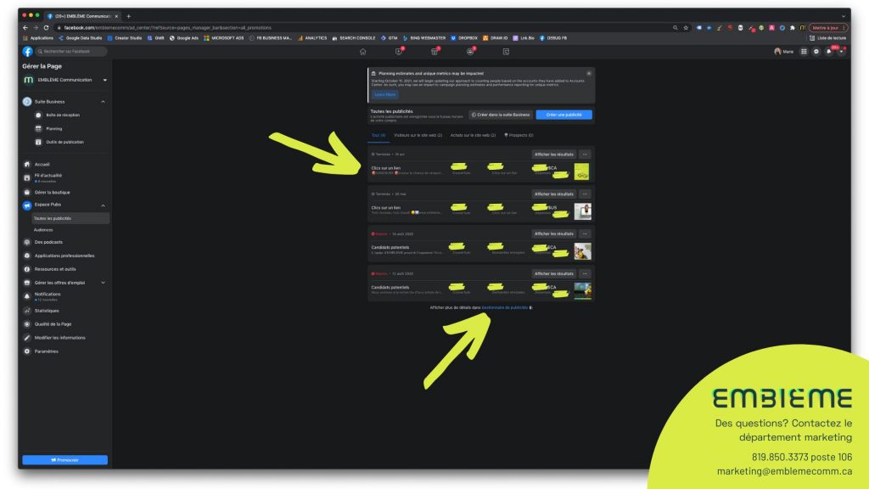Open Marie's profile
This screenshot has height=489, width=869.
783,52
